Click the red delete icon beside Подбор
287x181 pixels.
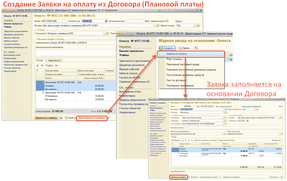tap(56, 66)
